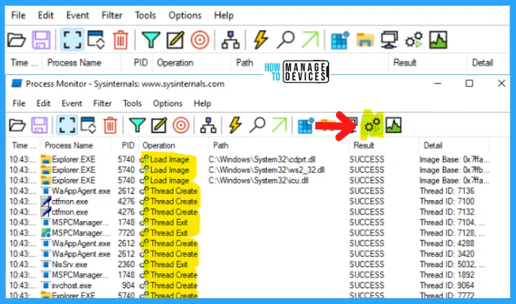Screen dimensions: 516x304
Task: Select path C:\Windows\System32\ws2_32.dll
Action: click(x=267, y=170)
